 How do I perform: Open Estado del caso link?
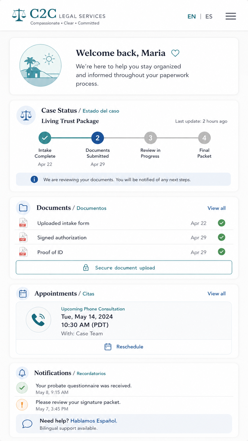[101, 111]
